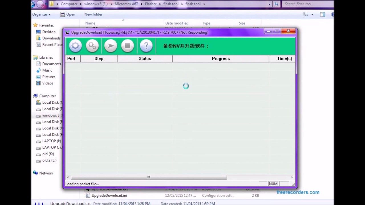The height and width of the screenshot is (205, 365).
Task: Select the Progress column header
Action: click(x=220, y=58)
